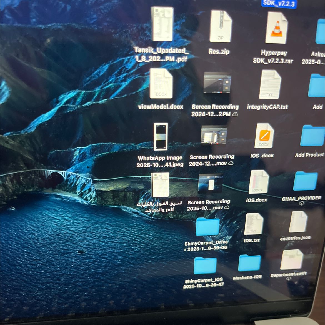This screenshot has height=325, width=325.
Task: Select the countries.json file icon
Action: click(298, 222)
